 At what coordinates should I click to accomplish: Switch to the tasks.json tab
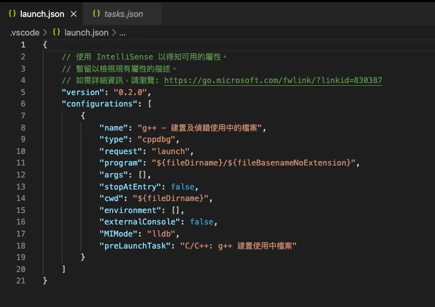(123, 14)
